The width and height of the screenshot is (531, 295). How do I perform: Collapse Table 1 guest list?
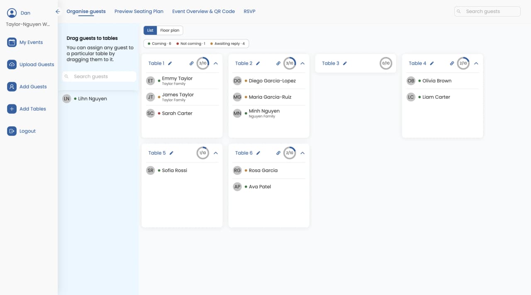pos(216,63)
